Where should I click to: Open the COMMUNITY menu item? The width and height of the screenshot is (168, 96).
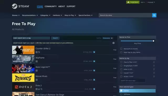click(x=51, y=6)
